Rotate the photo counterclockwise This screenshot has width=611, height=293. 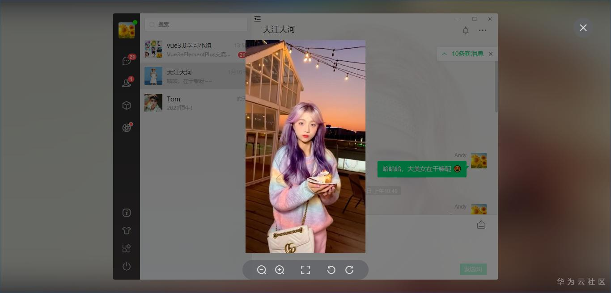click(331, 270)
